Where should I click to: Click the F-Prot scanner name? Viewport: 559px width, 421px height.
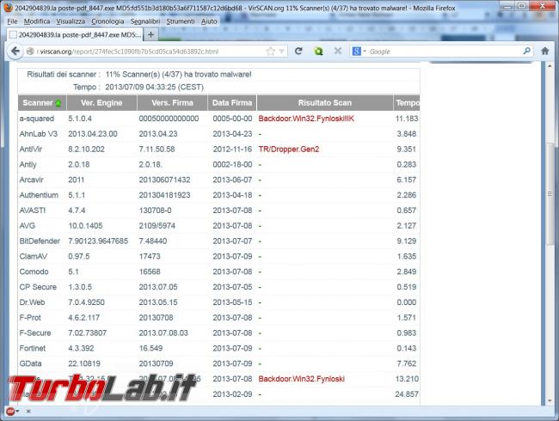pos(30,318)
